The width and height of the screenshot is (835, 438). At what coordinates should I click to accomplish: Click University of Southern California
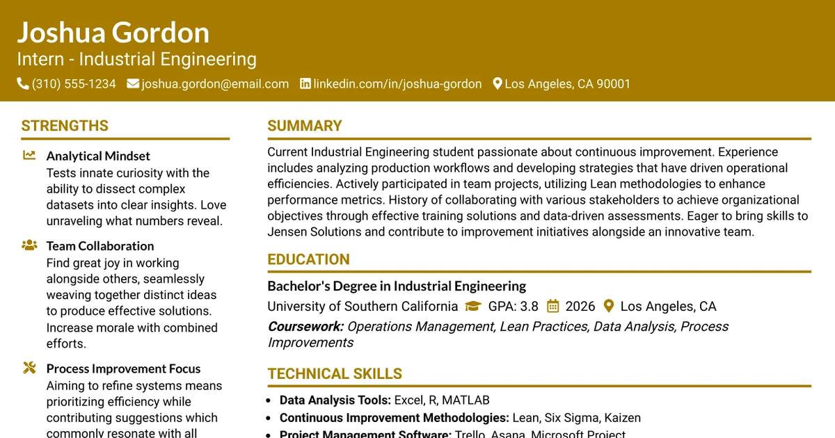(363, 306)
